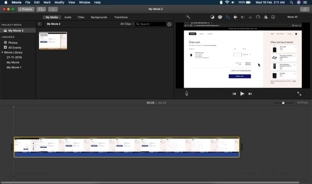The height and width of the screenshot is (184, 312).
Task: Collapse the iMovie Library tree
Action: coord(2,52)
